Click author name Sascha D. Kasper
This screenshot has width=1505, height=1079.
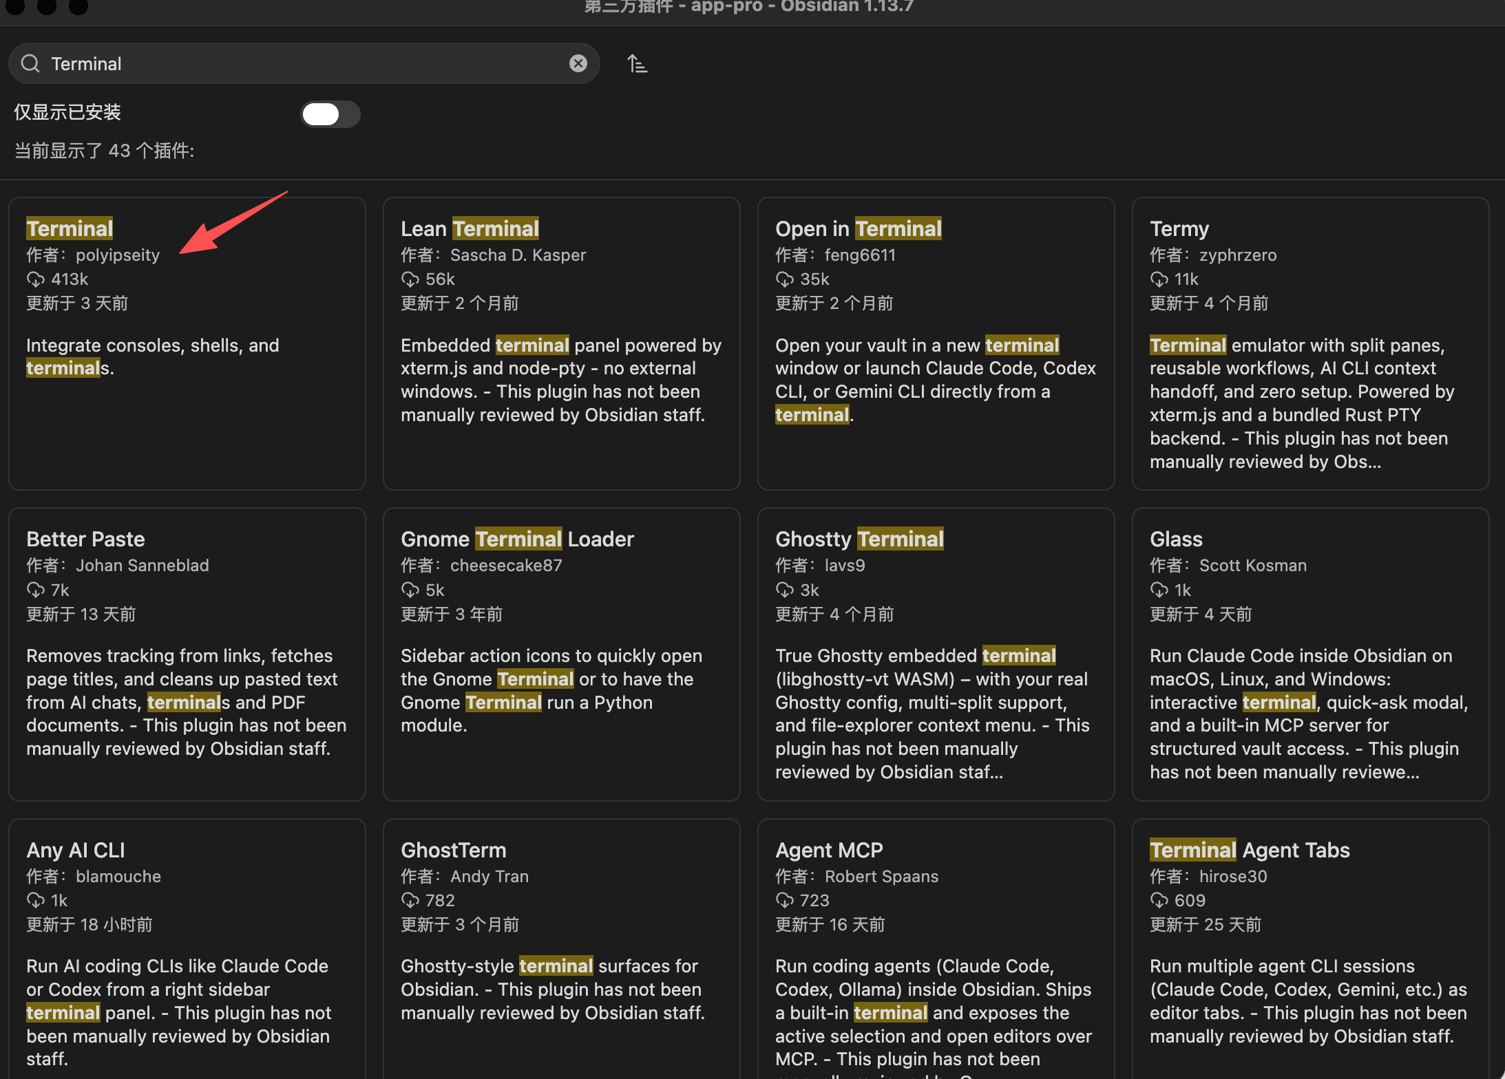[518, 255]
